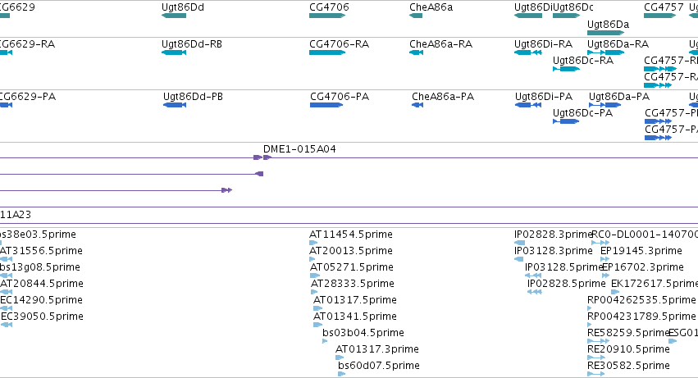
Task: Open the CheA86a gene label
Action: point(431,7)
